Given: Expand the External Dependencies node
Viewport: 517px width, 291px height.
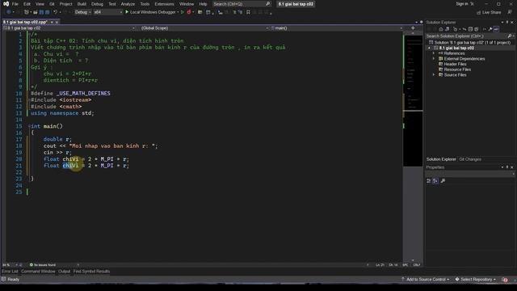Looking at the screenshot, I should click(434, 59).
